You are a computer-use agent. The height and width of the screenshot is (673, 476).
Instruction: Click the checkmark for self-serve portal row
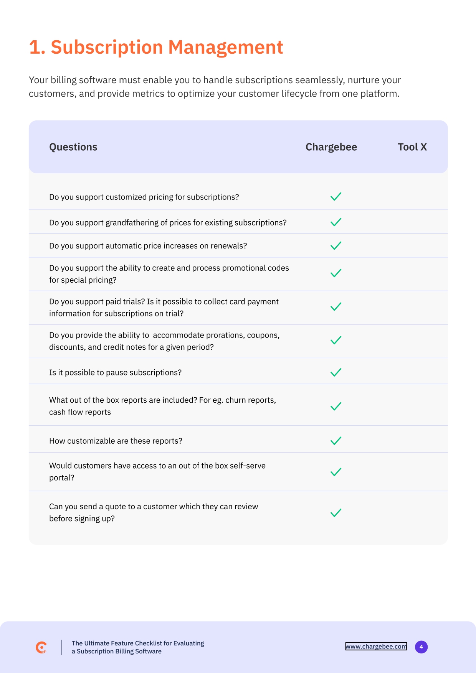point(336,472)
